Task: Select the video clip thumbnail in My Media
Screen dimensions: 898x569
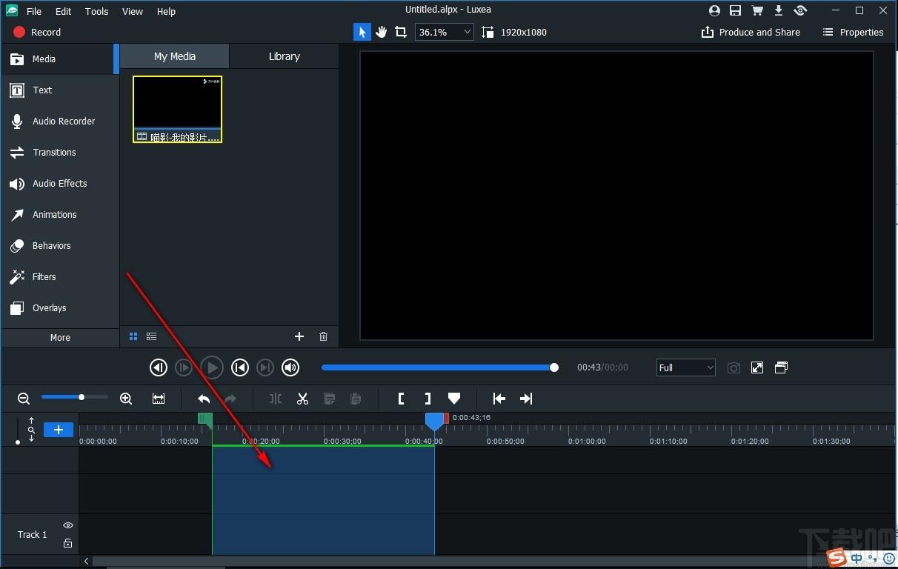Action: [177, 109]
